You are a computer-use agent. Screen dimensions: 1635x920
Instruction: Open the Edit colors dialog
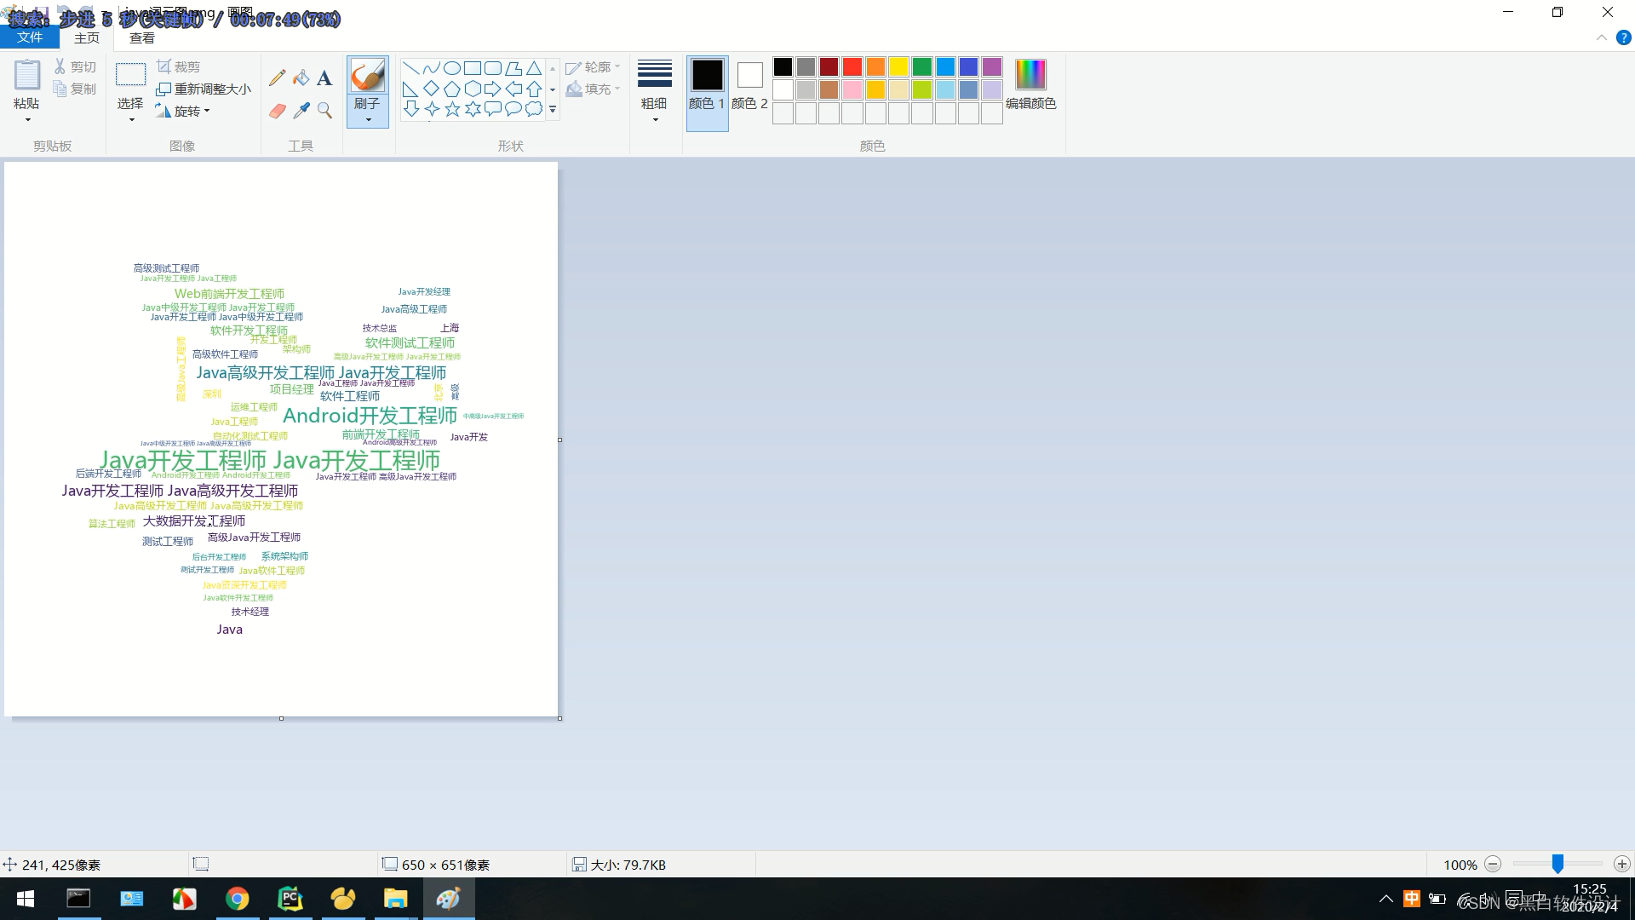(1030, 84)
